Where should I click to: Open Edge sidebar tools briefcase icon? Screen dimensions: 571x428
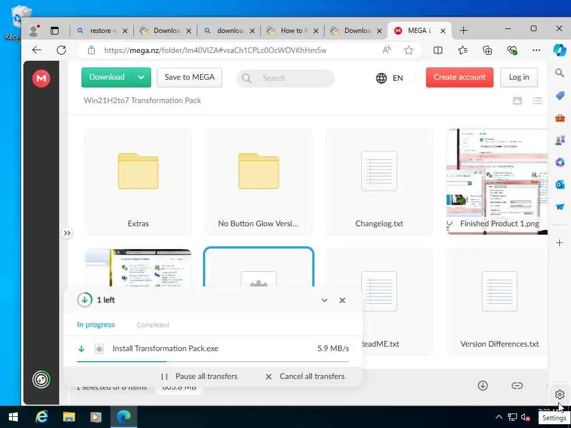pyautogui.click(x=560, y=118)
